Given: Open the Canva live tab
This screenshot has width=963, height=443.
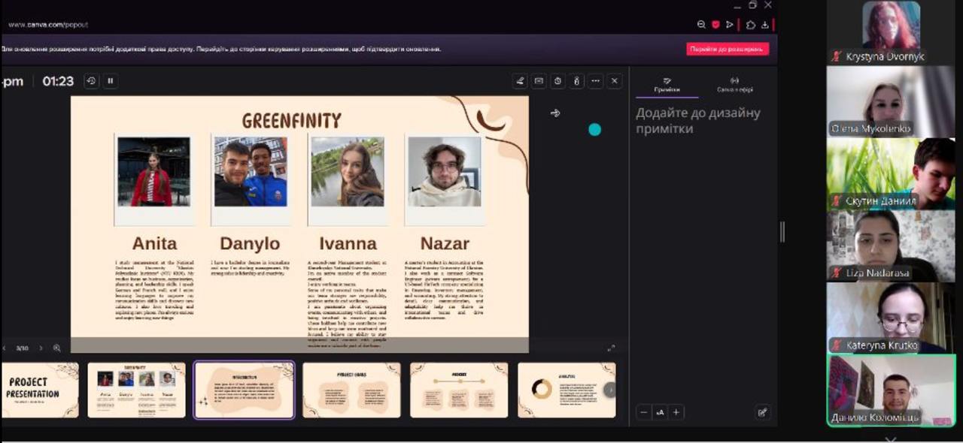Looking at the screenshot, I should click(x=734, y=85).
